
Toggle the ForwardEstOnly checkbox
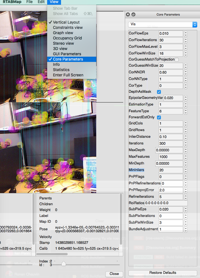pos(159,117)
